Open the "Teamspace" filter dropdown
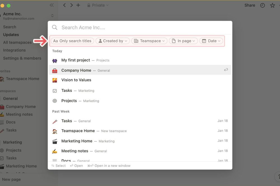The image size is (280, 186). pos(149,41)
